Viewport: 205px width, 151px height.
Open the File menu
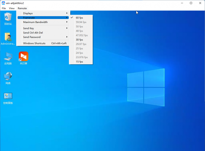pos(4,8)
